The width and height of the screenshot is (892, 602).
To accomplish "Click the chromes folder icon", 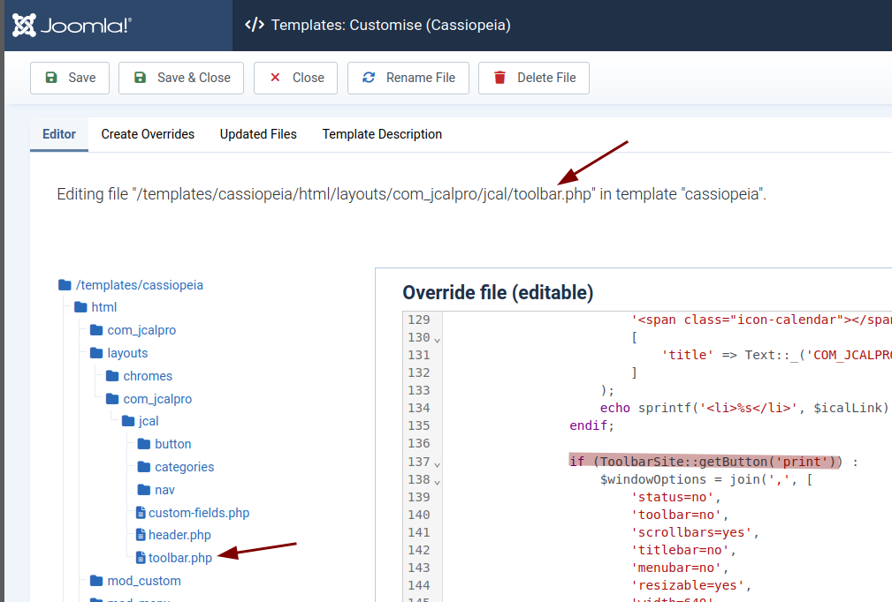I will [x=112, y=376].
